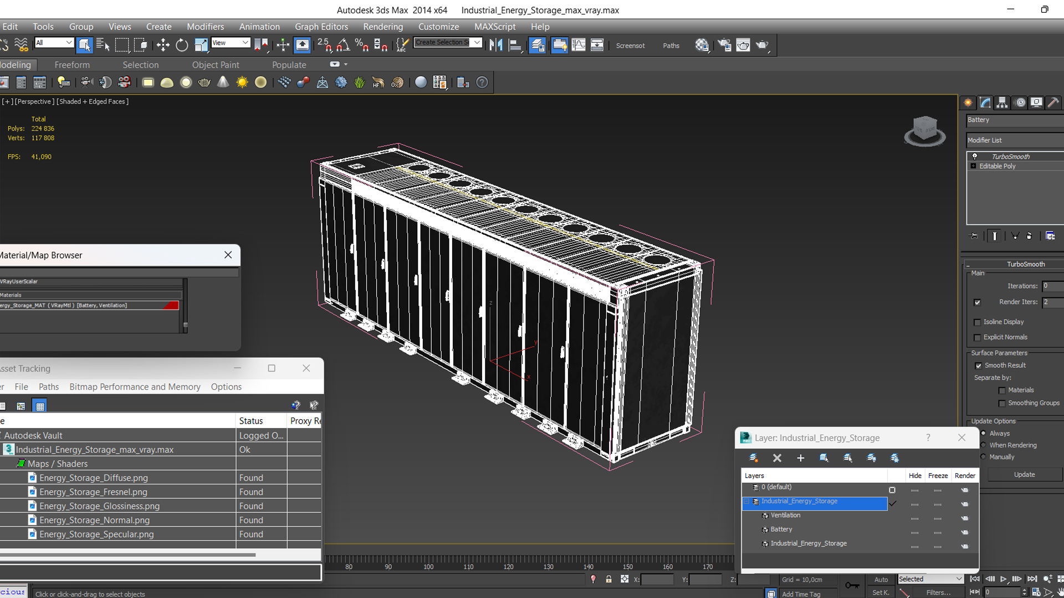Select the Select Object tool icon
The image size is (1064, 598).
84,45
